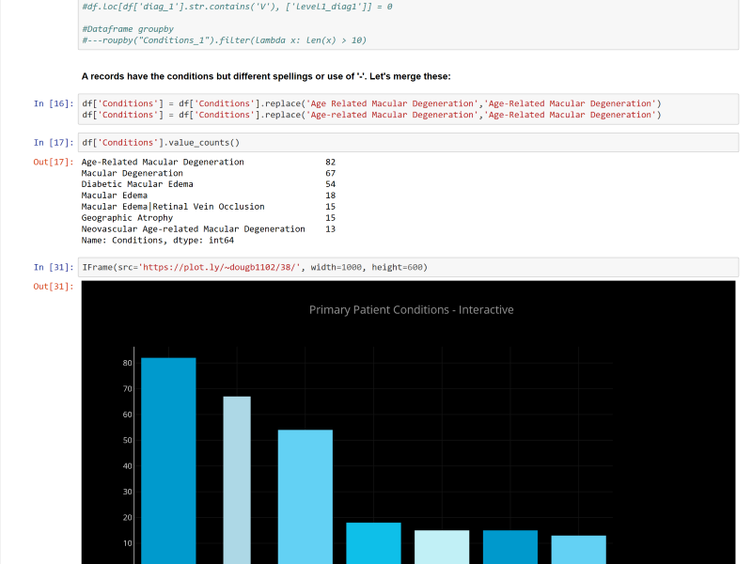Click the plot.ly URL string in the IFrame code
Screen dimensions: 752x564
pyautogui.click(x=220, y=267)
